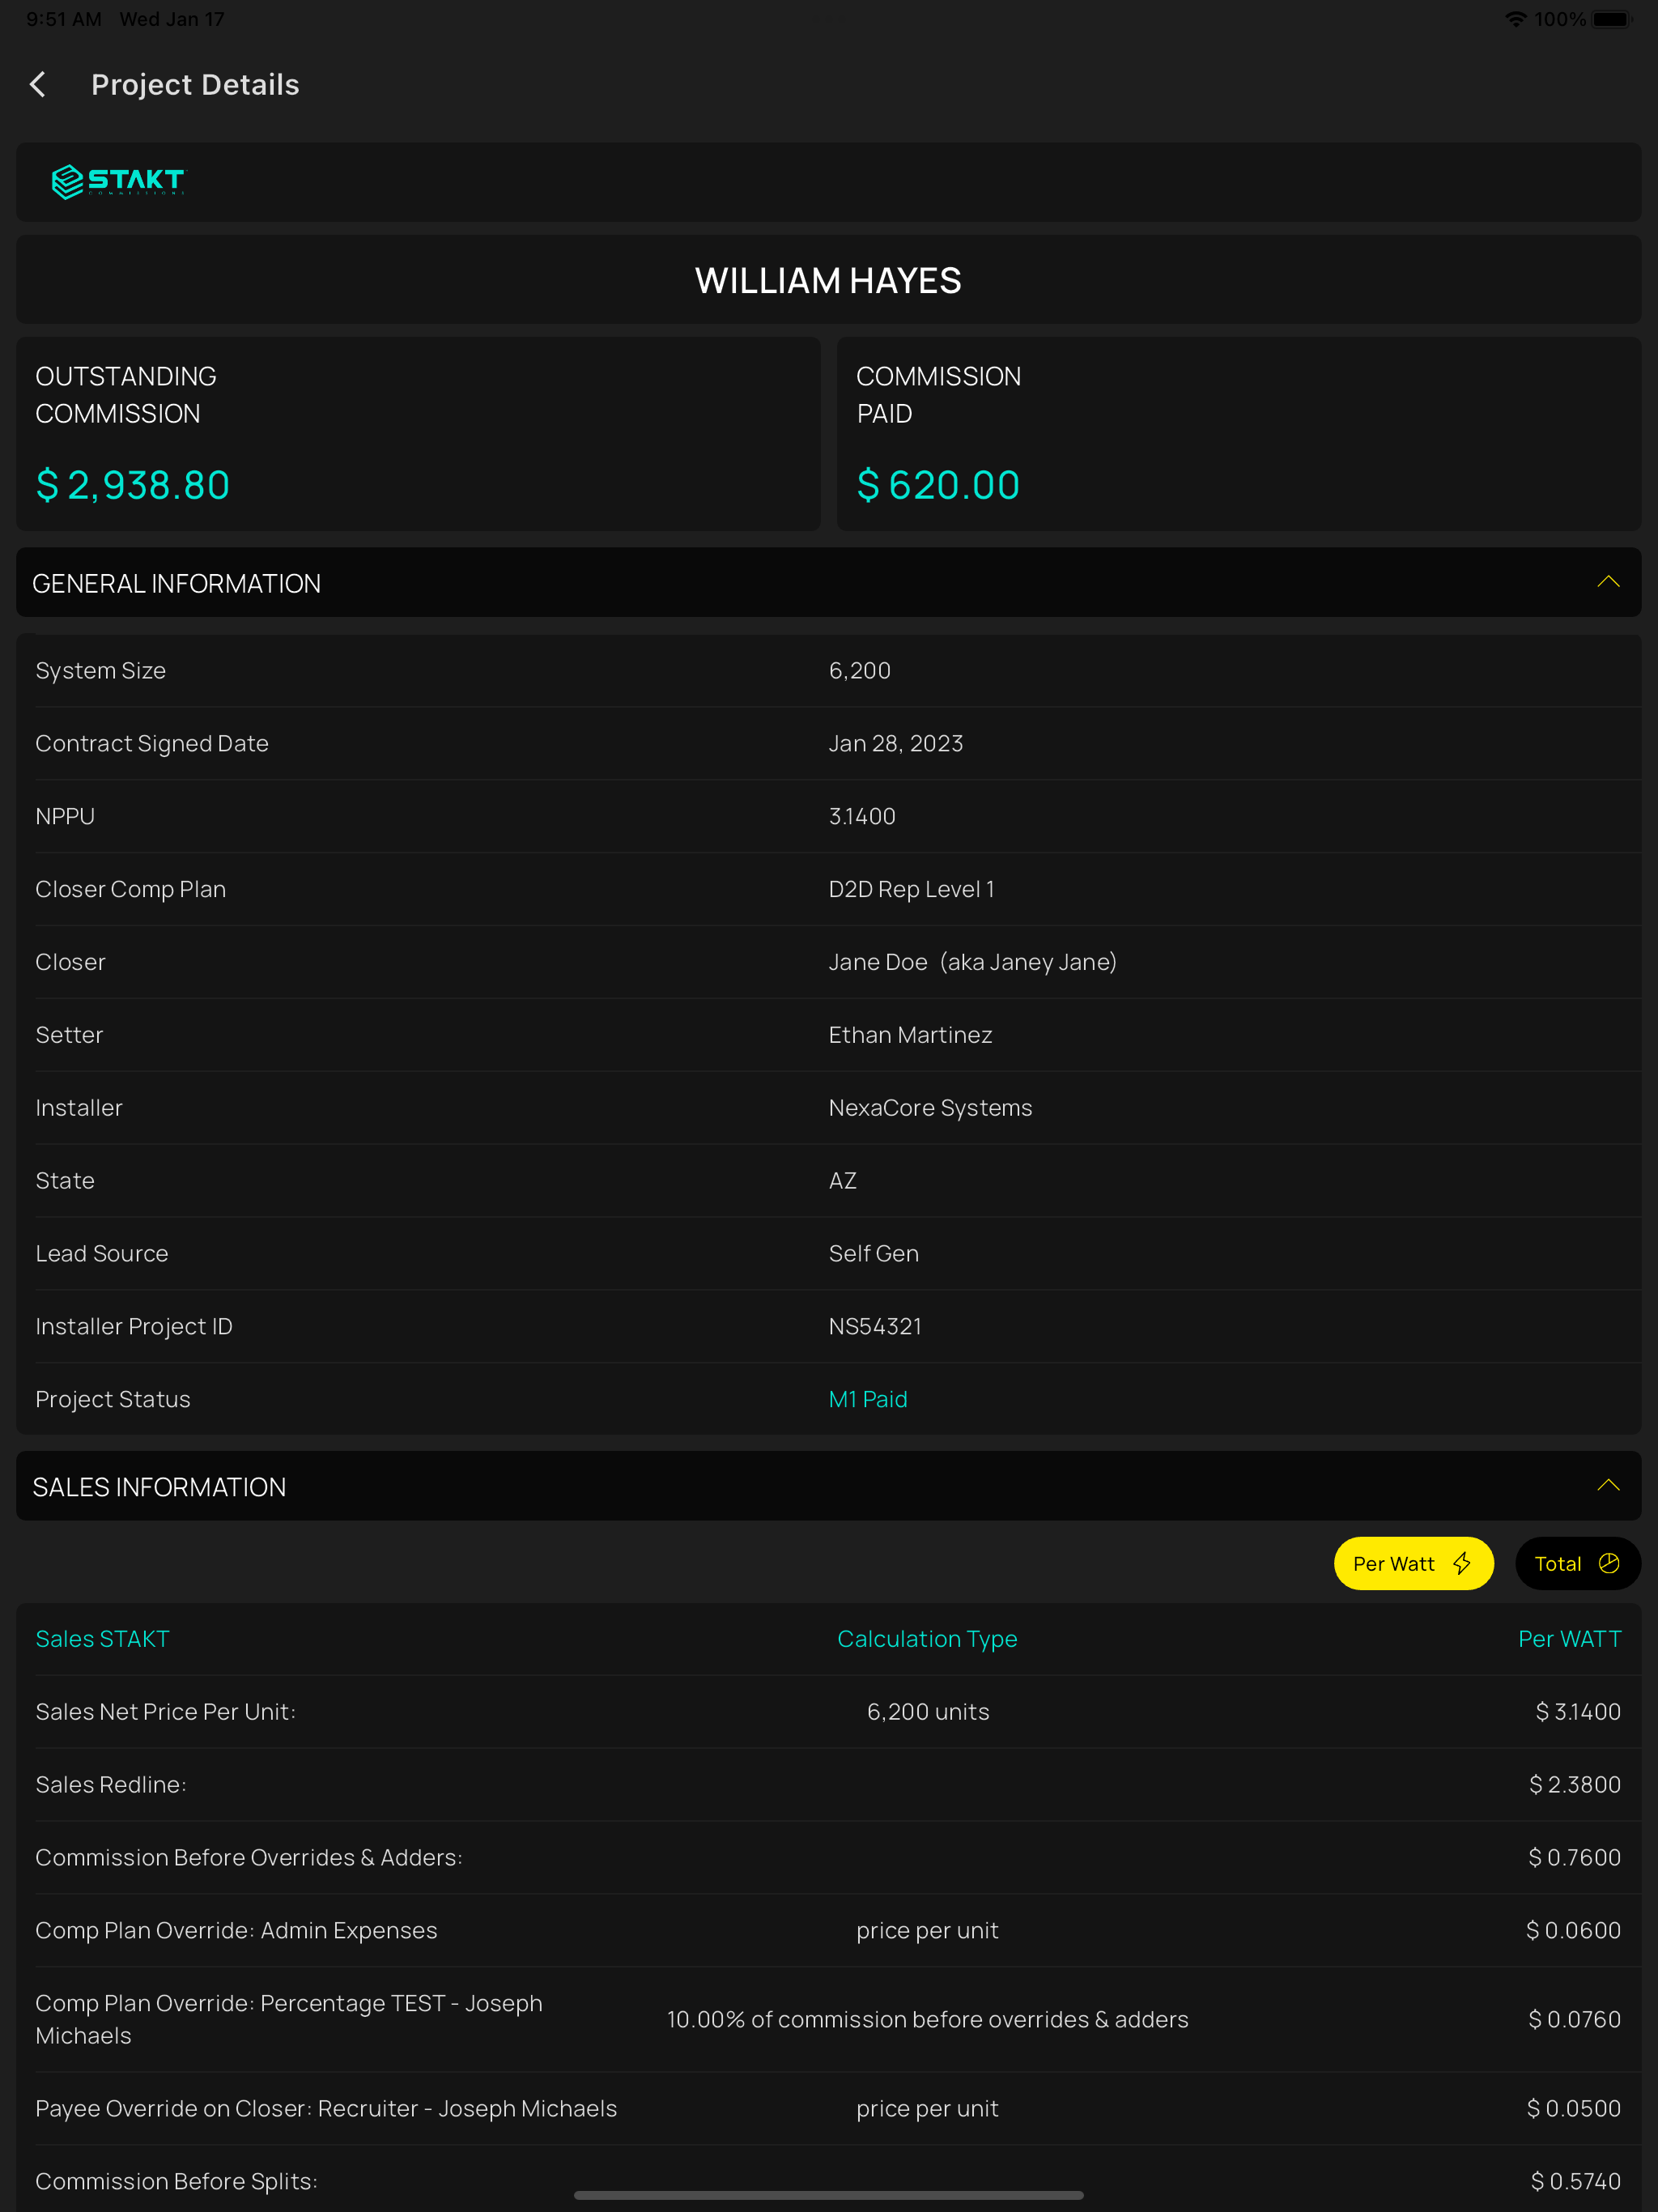Tap the battery status icon
Image resolution: width=1658 pixels, height=2212 pixels.
pyautogui.click(x=1612, y=19)
